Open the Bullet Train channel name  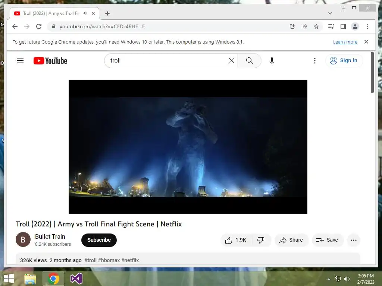50,236
